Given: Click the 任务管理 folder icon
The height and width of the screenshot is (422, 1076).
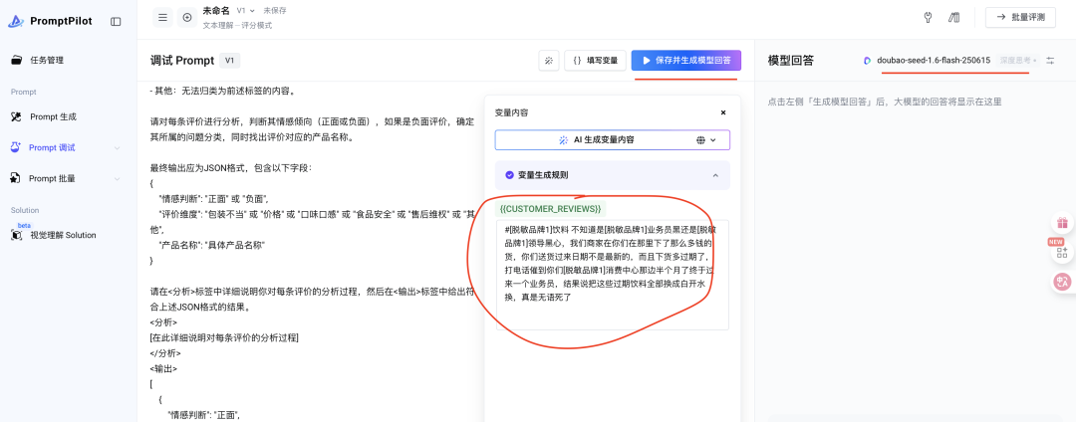Looking at the screenshot, I should click(x=17, y=61).
